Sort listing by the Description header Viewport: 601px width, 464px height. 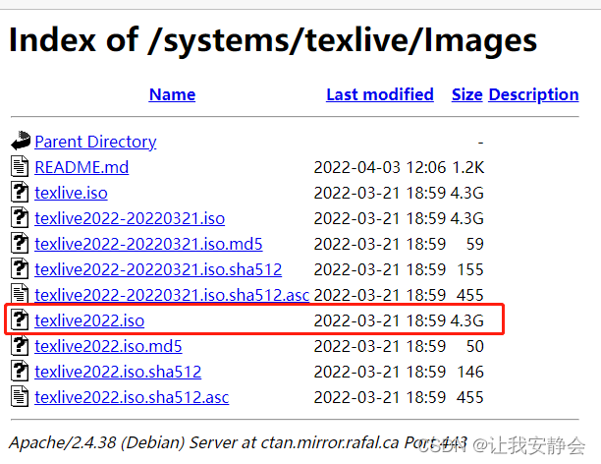[x=533, y=94]
